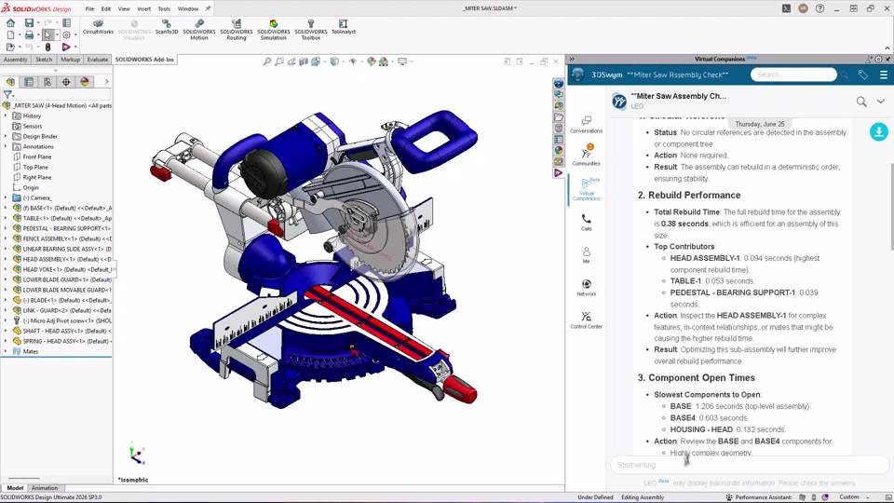The height and width of the screenshot is (503, 894).
Task: Expand the HEAD ASSEMBLY<1> component
Action: coord(6,259)
